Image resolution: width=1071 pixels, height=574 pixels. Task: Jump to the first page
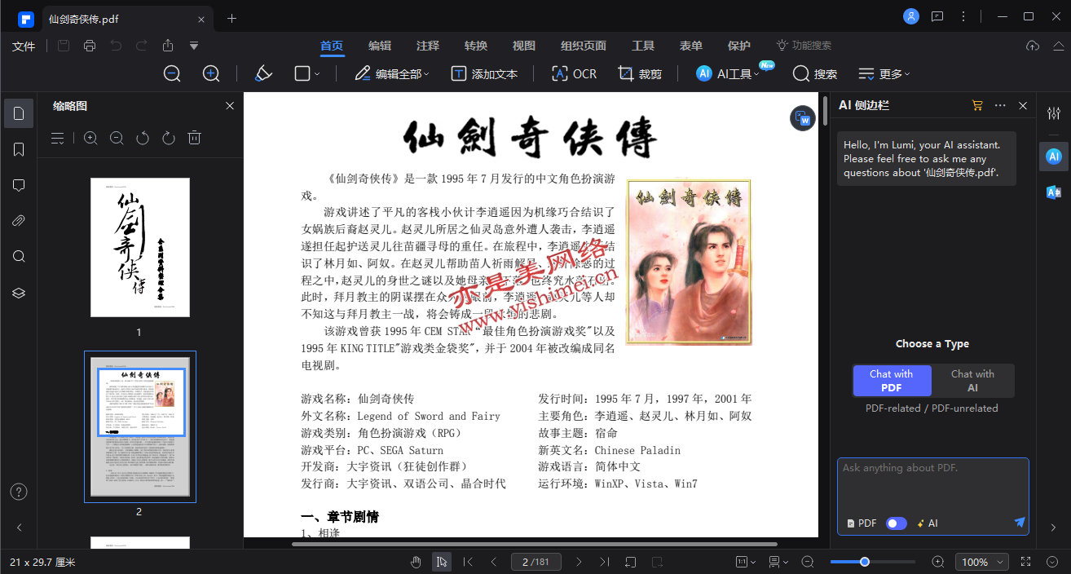[x=468, y=562]
